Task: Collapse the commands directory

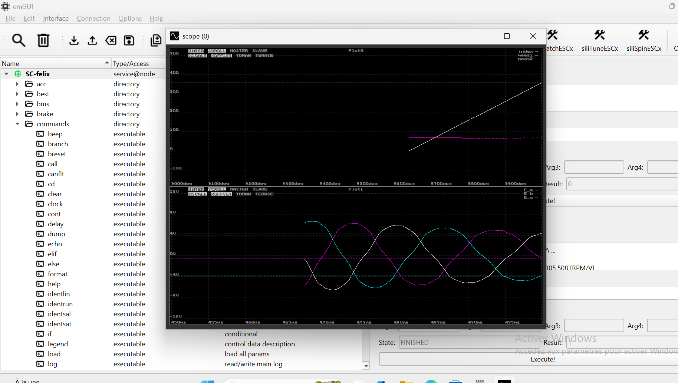Action: [x=17, y=124]
